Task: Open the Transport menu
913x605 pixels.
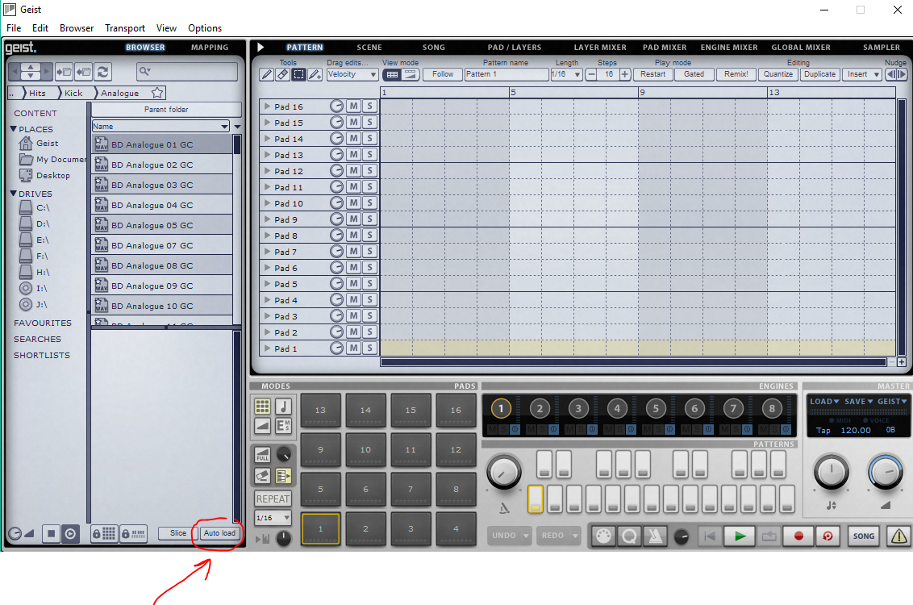Action: click(x=124, y=28)
